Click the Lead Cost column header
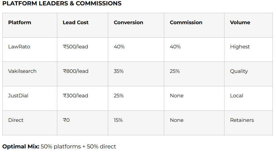Image resolution: width=276 pixels, height=152 pixels. pyautogui.click(x=76, y=22)
